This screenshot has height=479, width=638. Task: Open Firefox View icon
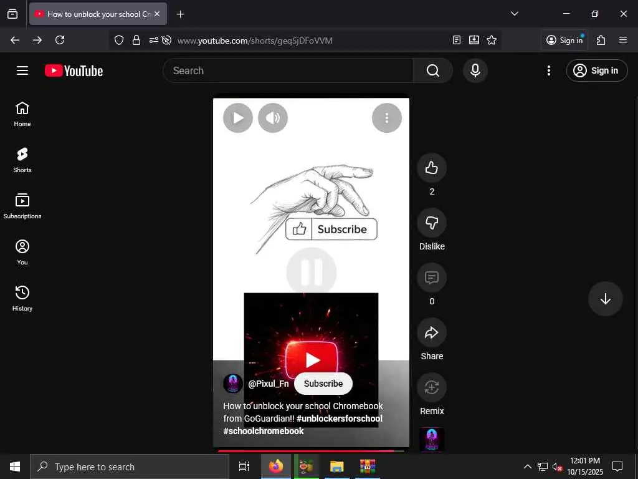pos(12,14)
